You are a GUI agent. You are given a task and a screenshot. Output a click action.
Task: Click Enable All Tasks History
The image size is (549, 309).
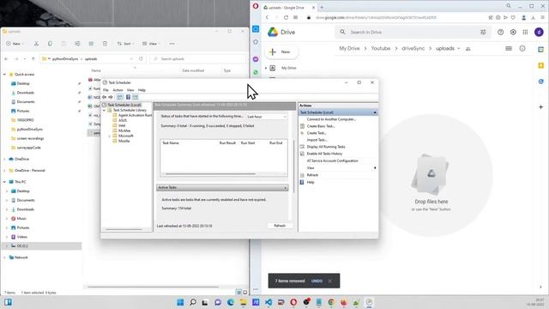(324, 154)
